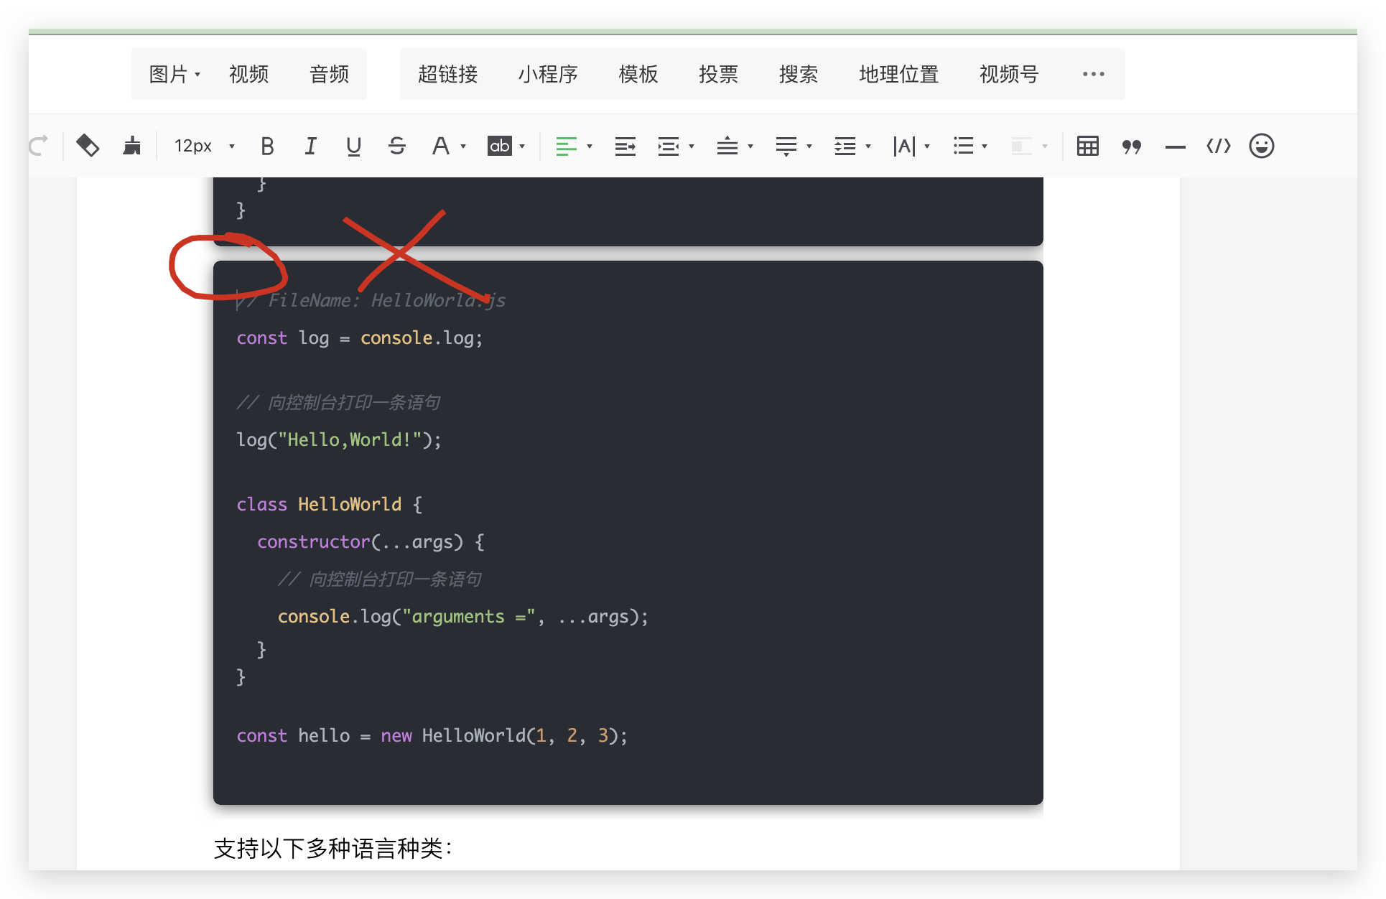Open the emoji smiley picker
1386x899 pixels.
click(1261, 146)
